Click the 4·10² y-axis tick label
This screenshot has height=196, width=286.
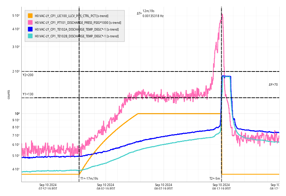click(x=16, y=29)
